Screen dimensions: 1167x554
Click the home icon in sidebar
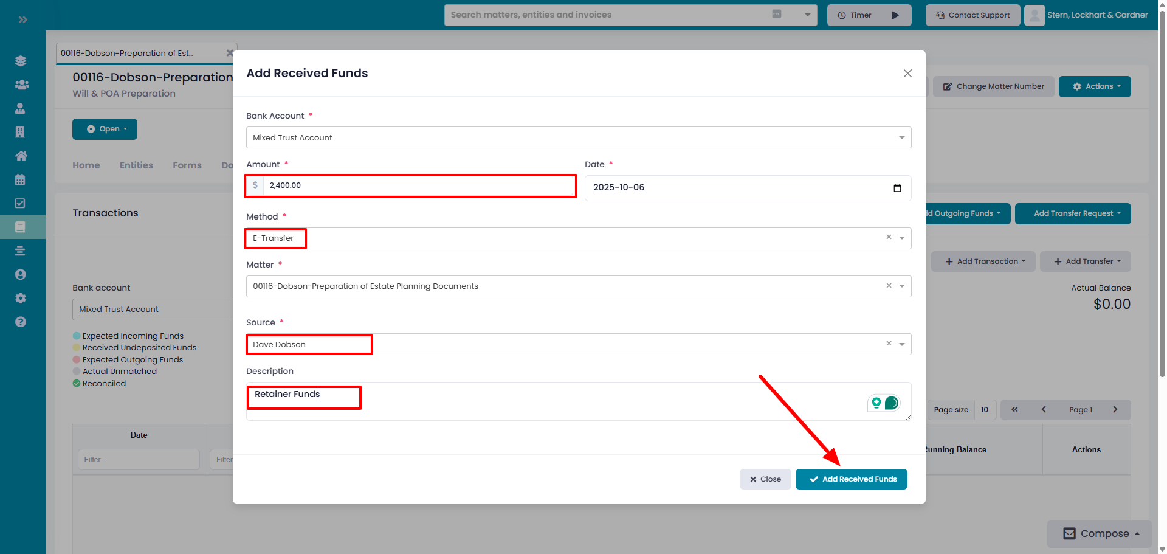20,156
